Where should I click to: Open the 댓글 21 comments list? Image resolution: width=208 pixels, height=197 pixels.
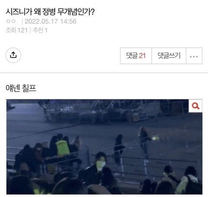[136, 56]
